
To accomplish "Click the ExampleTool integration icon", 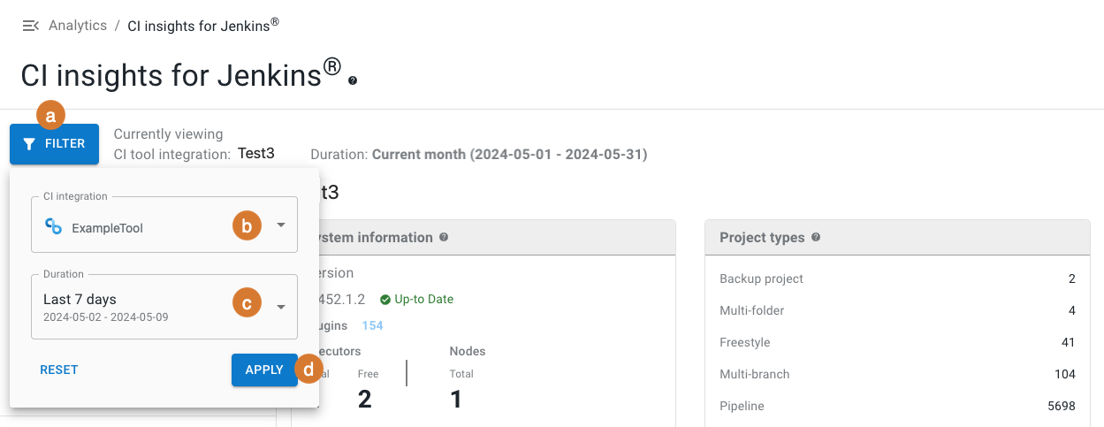I will 53,227.
